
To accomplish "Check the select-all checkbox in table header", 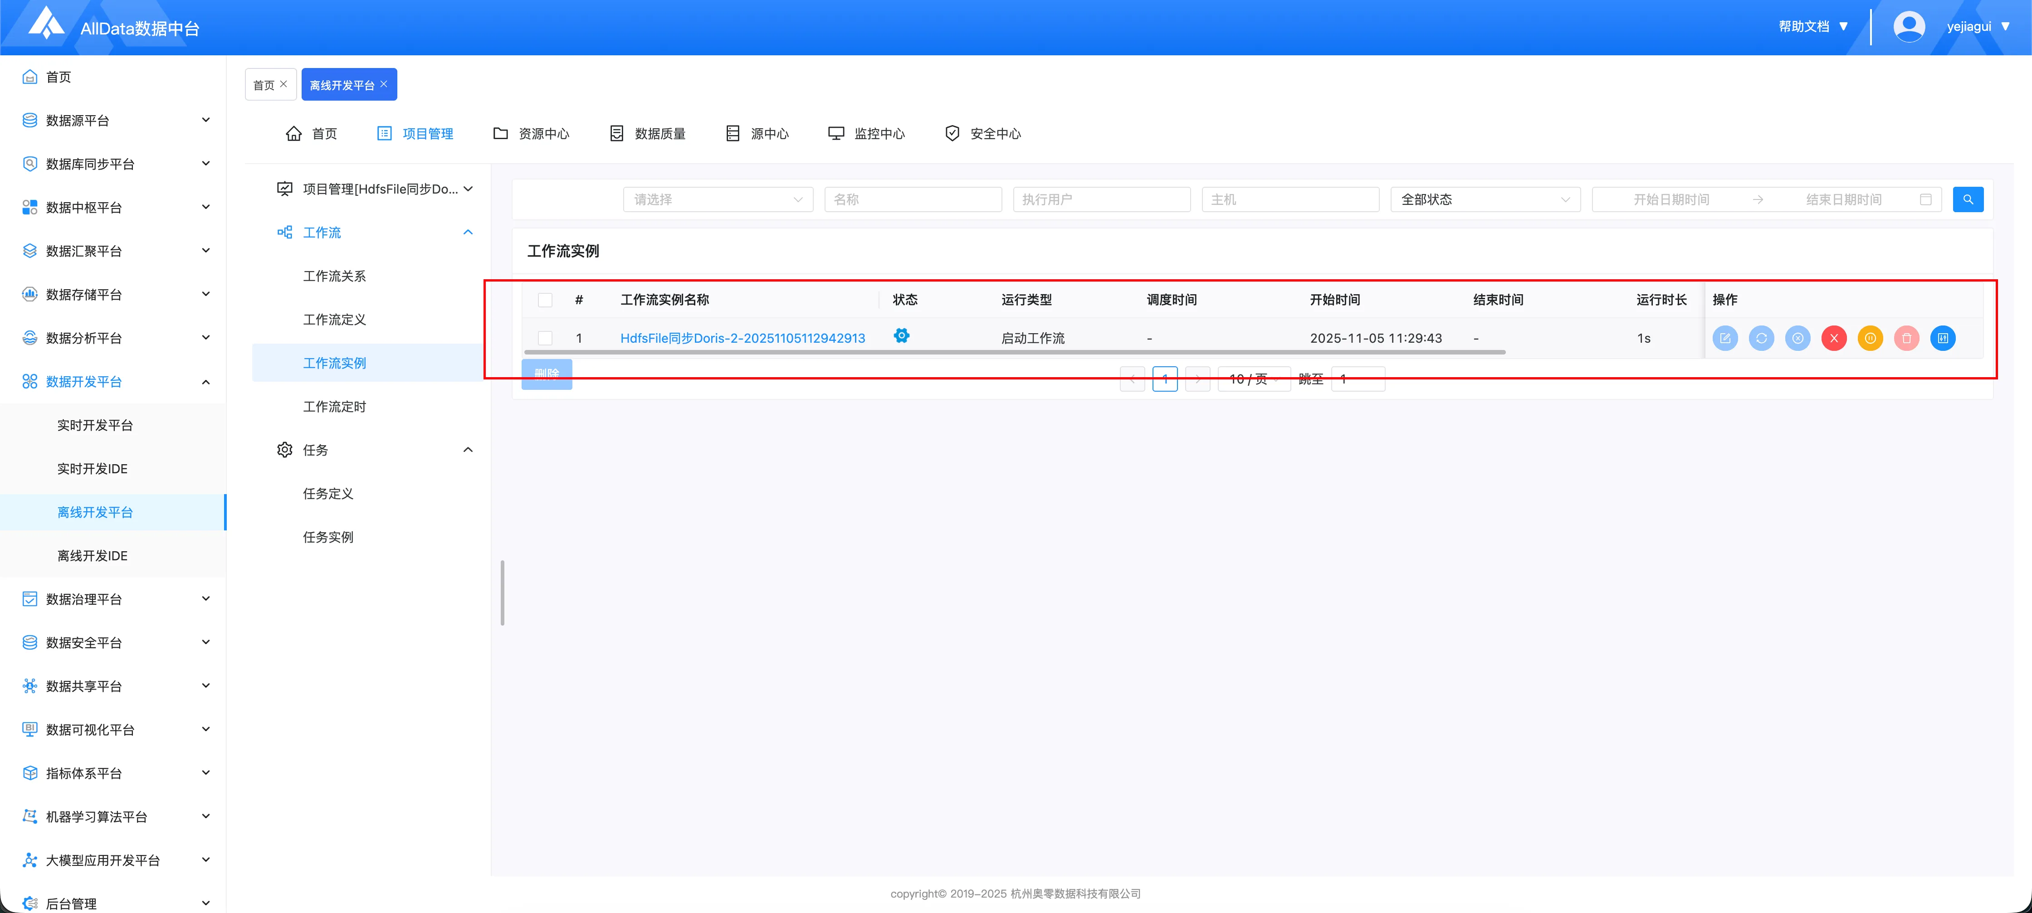I will click(545, 300).
